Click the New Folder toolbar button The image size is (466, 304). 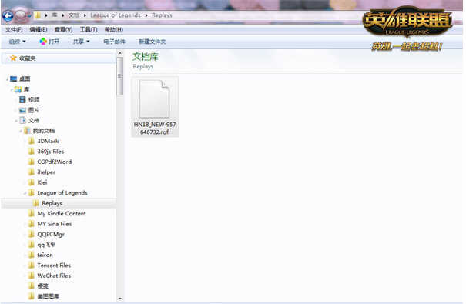[153, 42]
